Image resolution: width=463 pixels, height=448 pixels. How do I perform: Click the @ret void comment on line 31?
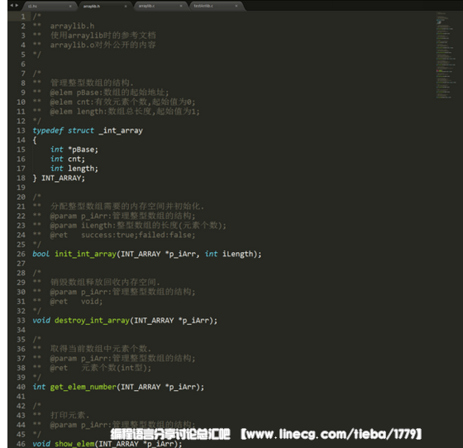click(76, 302)
